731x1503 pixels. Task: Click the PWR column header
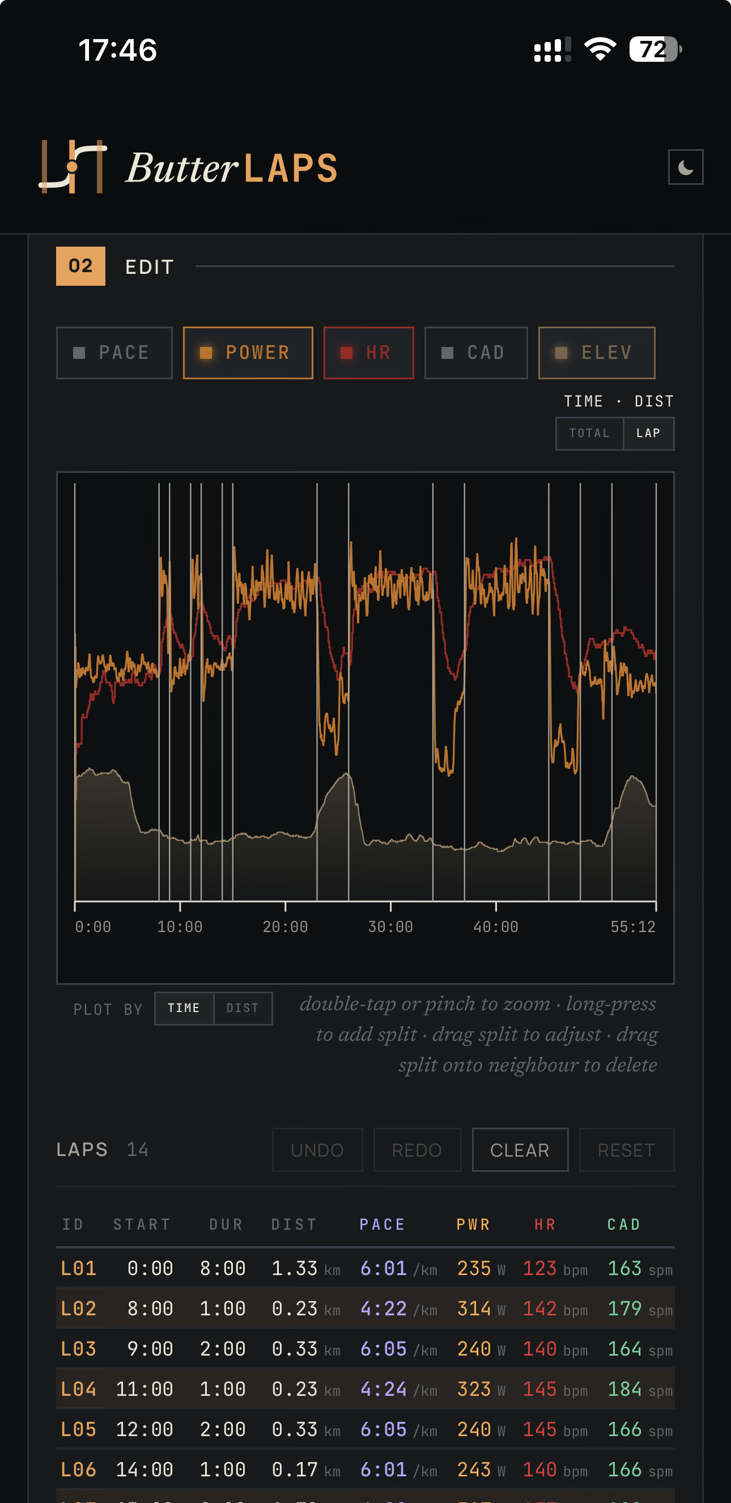pos(473,1224)
